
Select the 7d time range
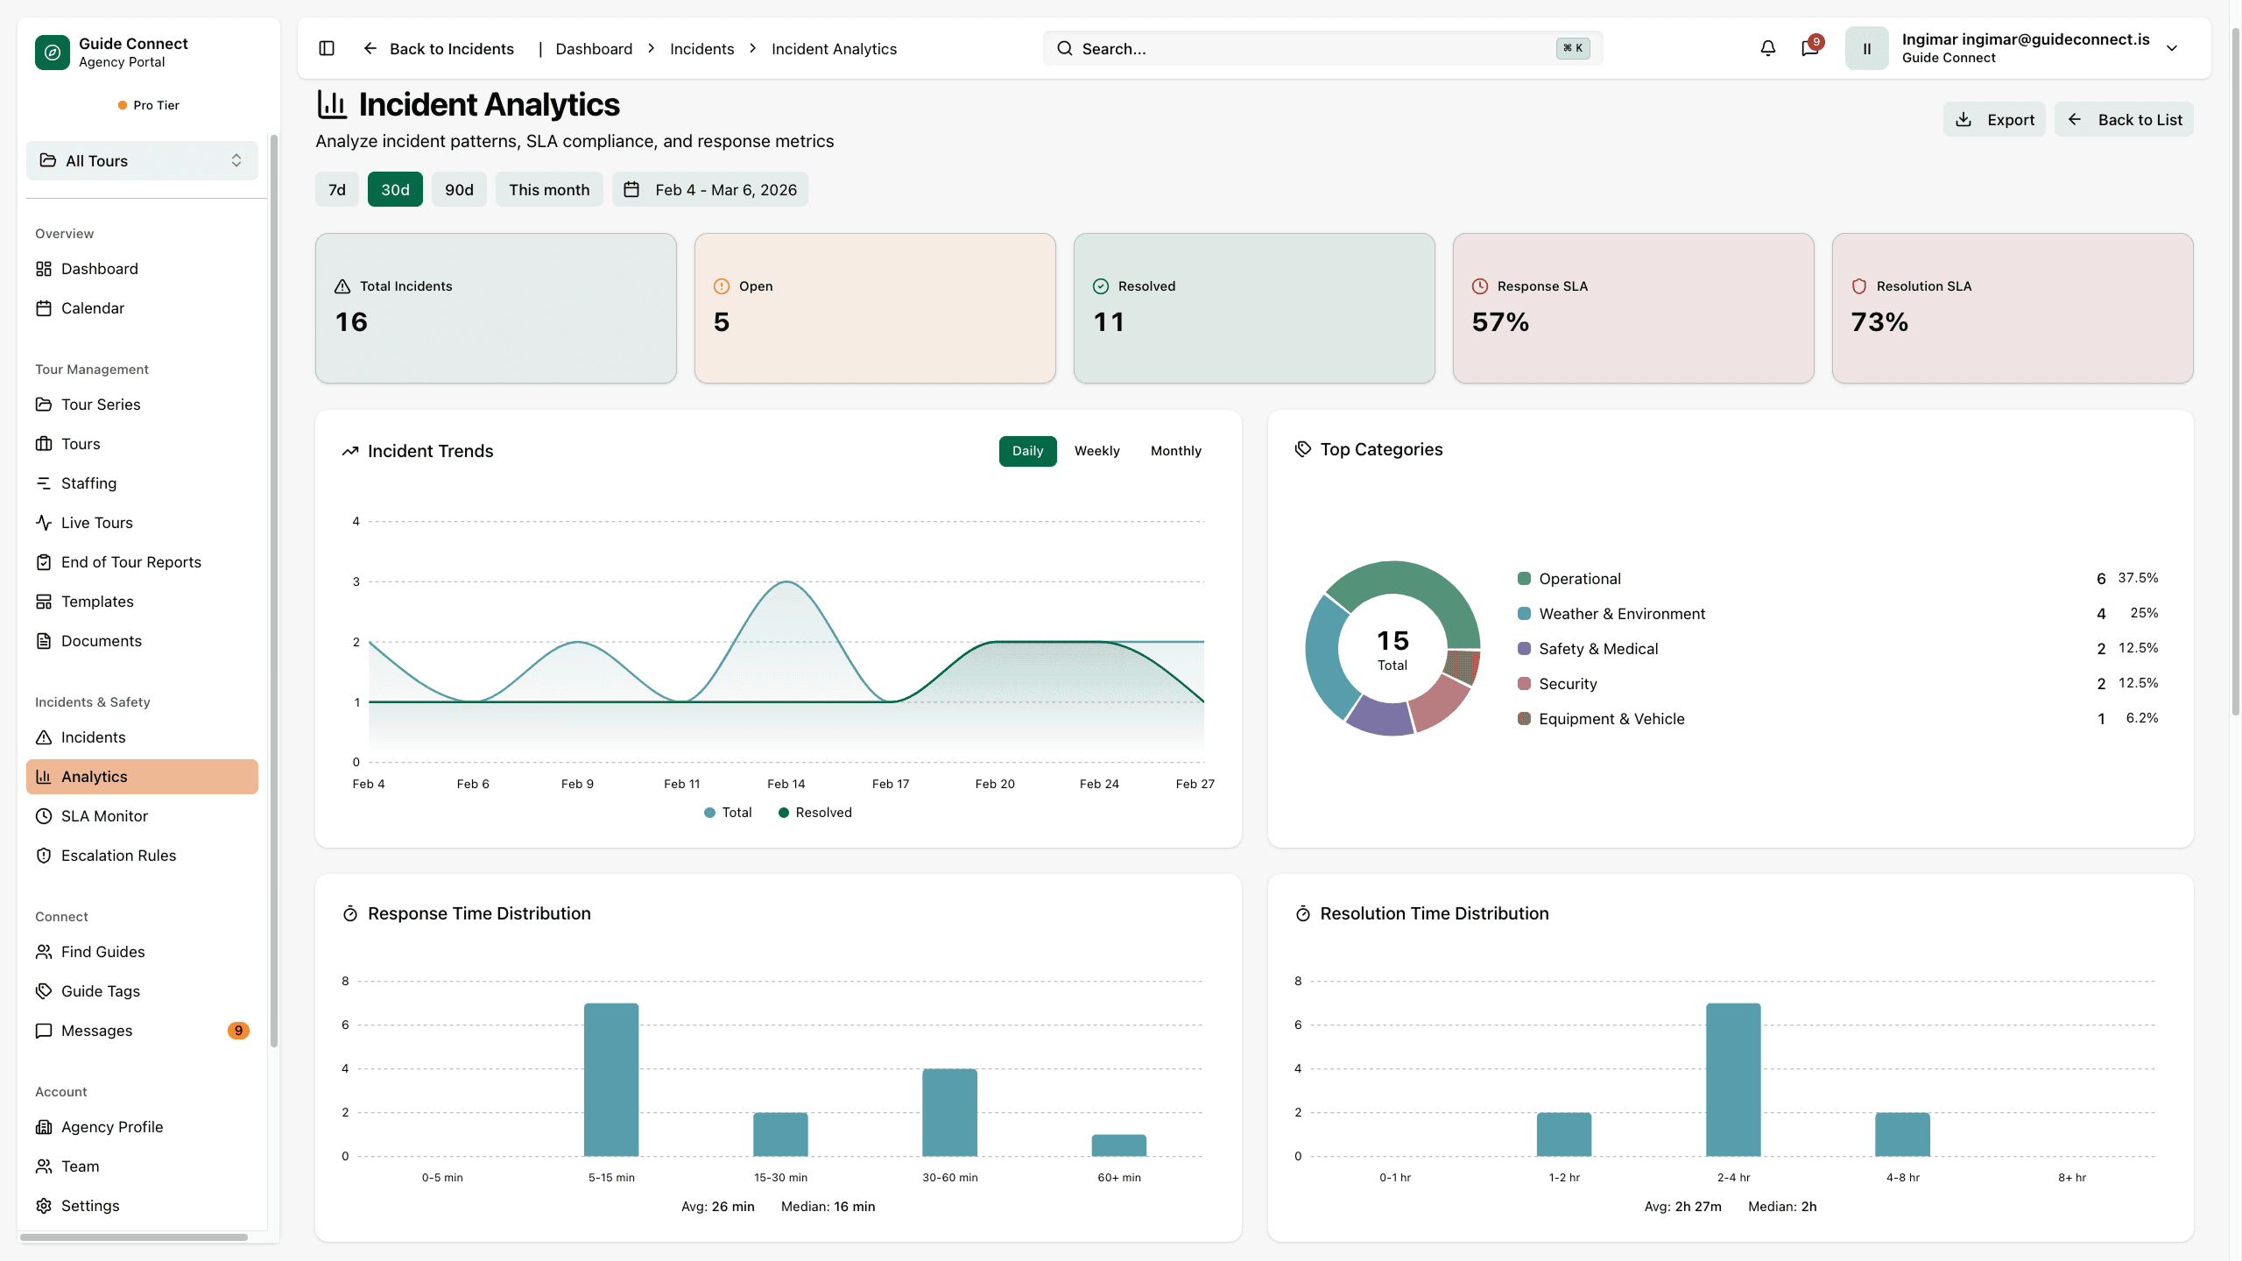click(x=336, y=190)
